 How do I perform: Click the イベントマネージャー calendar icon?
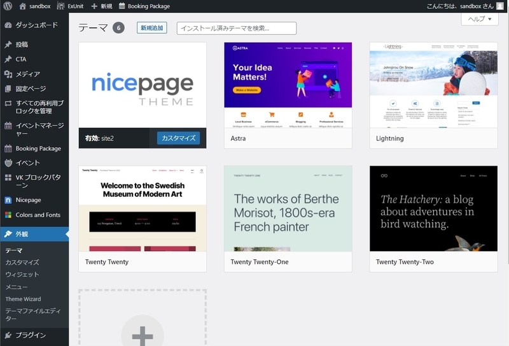(8, 126)
